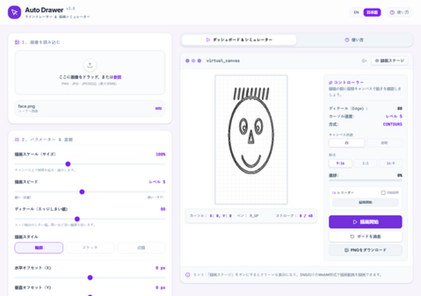This screenshot has height=296, width=421.
Task: Select the 1:1 aspect ratio
Action: pyautogui.click(x=365, y=163)
